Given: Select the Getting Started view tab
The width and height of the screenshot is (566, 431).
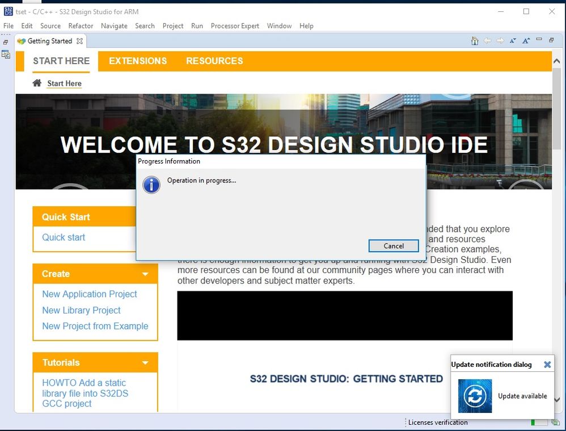Looking at the screenshot, I should tap(50, 41).
